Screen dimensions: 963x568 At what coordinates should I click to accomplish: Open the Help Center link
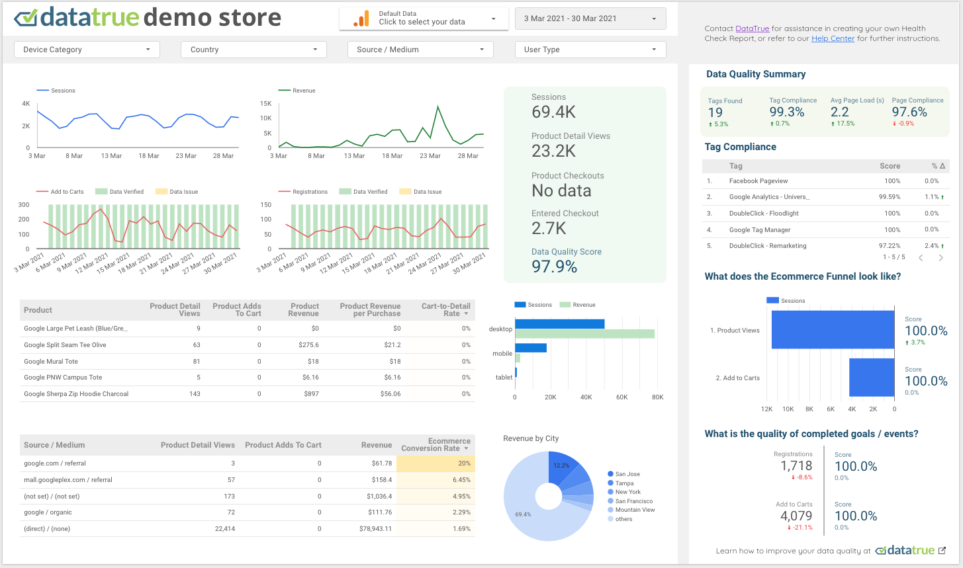(833, 38)
